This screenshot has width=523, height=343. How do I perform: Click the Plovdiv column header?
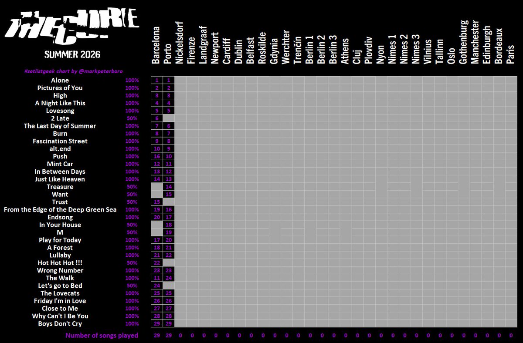(x=368, y=50)
